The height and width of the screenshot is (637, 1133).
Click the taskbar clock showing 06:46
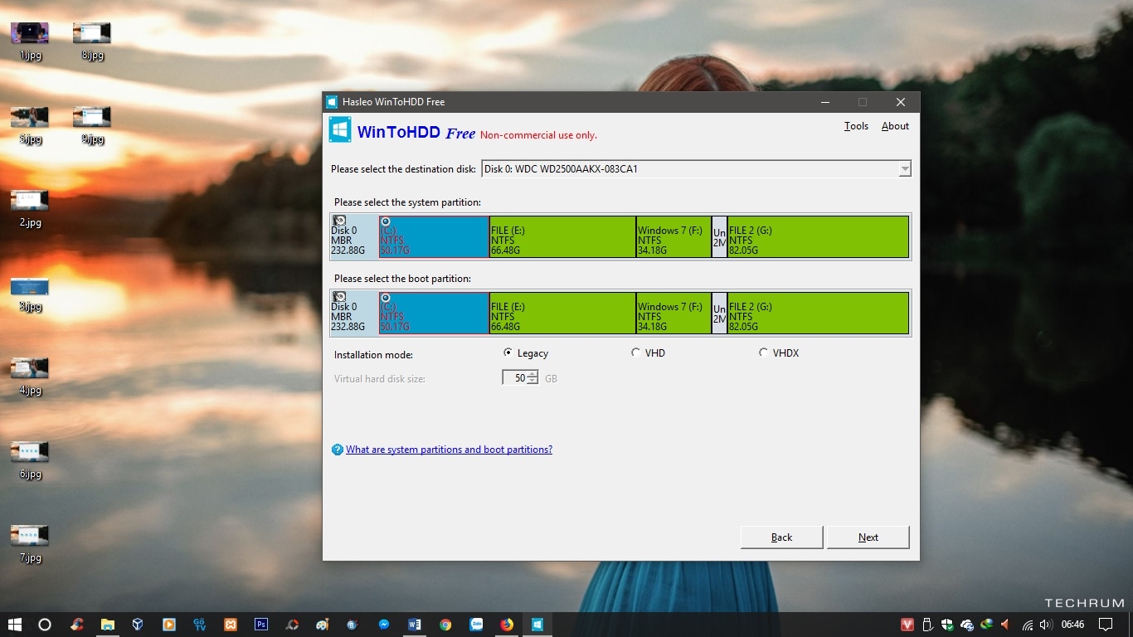(x=1072, y=625)
